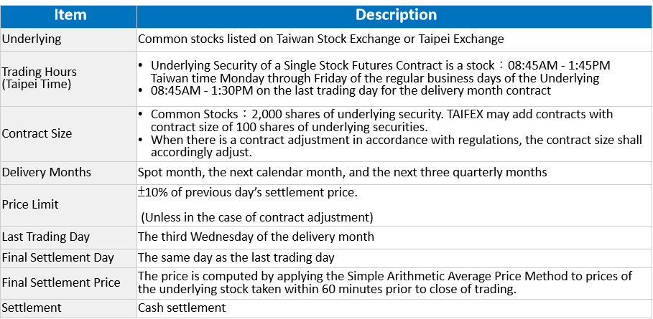
Task: Click the Description column header
Action: point(394,16)
